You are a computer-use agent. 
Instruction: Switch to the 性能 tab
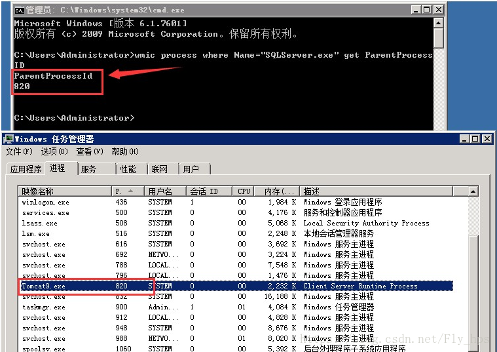tap(132, 169)
